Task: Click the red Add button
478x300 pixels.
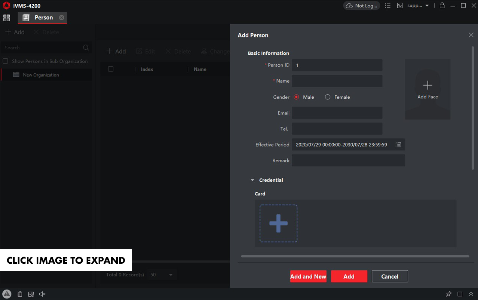Action: [349, 276]
